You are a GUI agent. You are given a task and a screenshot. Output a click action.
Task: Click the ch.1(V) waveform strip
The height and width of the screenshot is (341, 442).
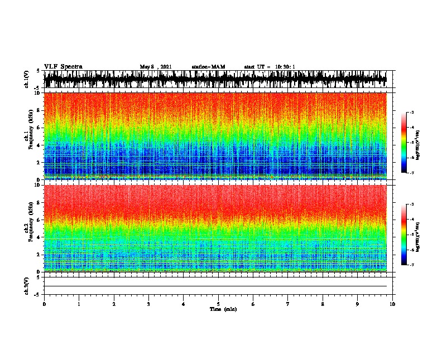[x=215, y=79]
